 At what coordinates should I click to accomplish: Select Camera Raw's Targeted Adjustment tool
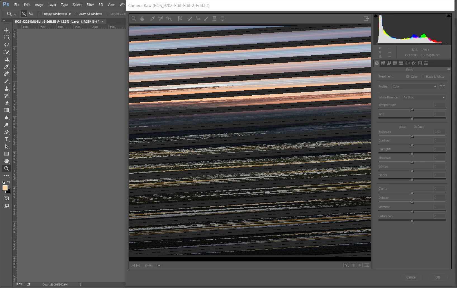pos(169,18)
